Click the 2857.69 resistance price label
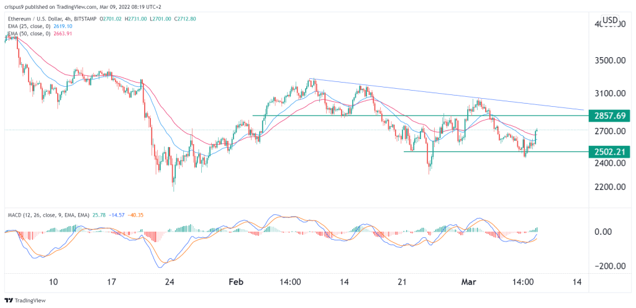 tap(611, 115)
